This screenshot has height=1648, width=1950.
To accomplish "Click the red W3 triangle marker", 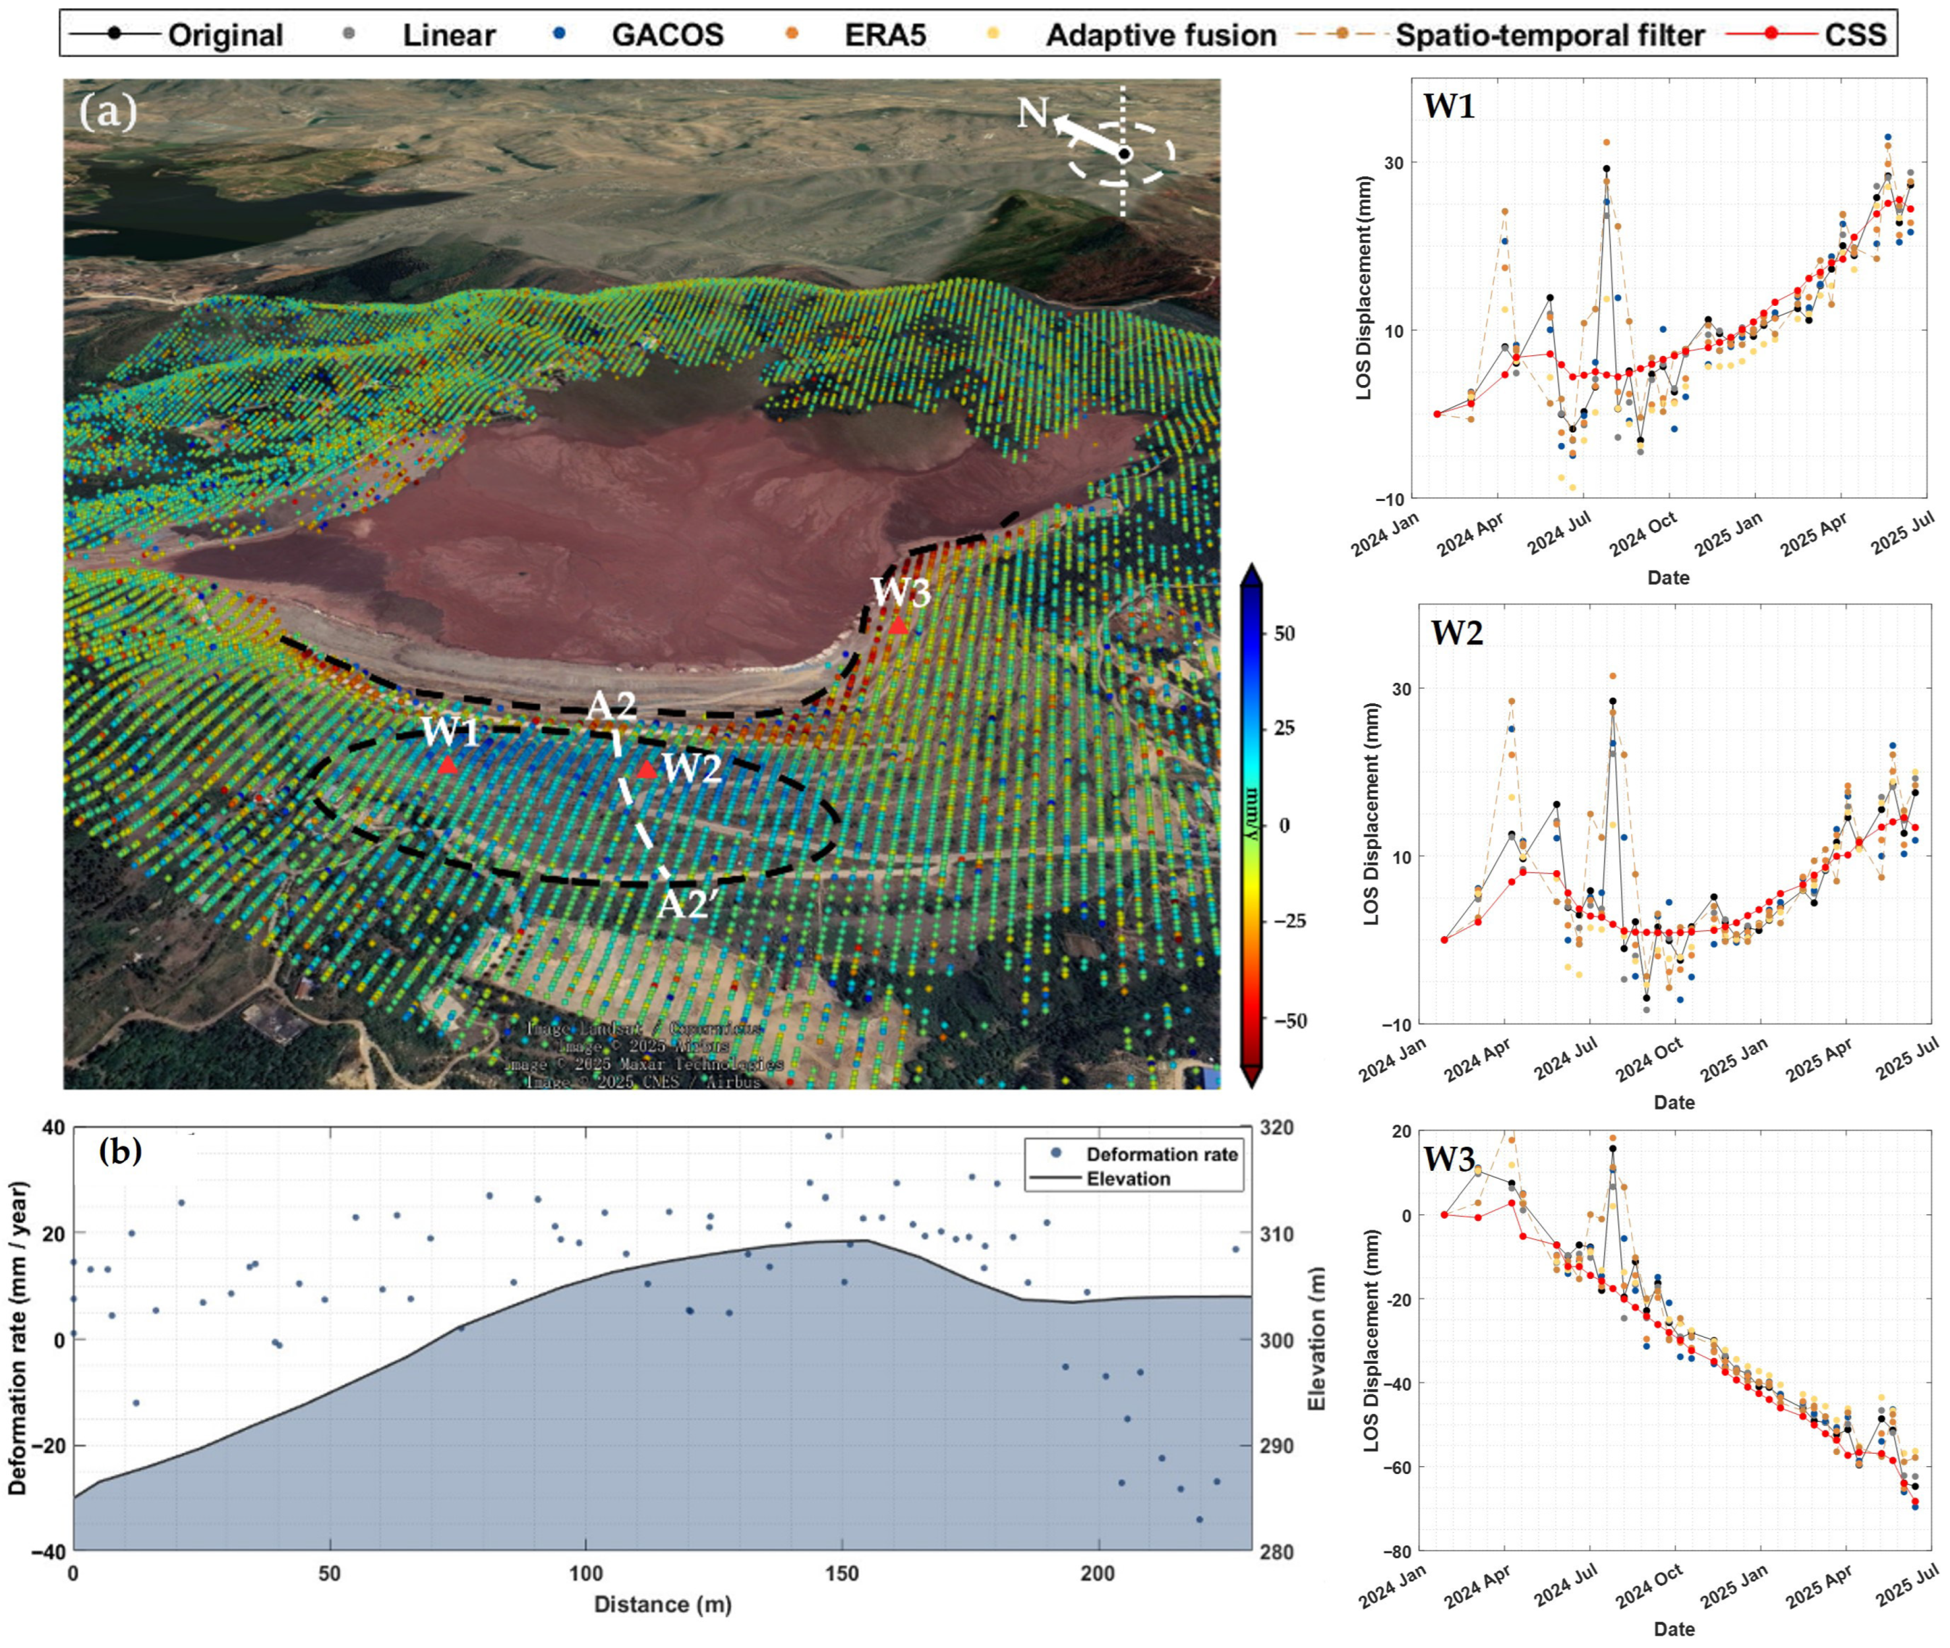I will tap(898, 626).
